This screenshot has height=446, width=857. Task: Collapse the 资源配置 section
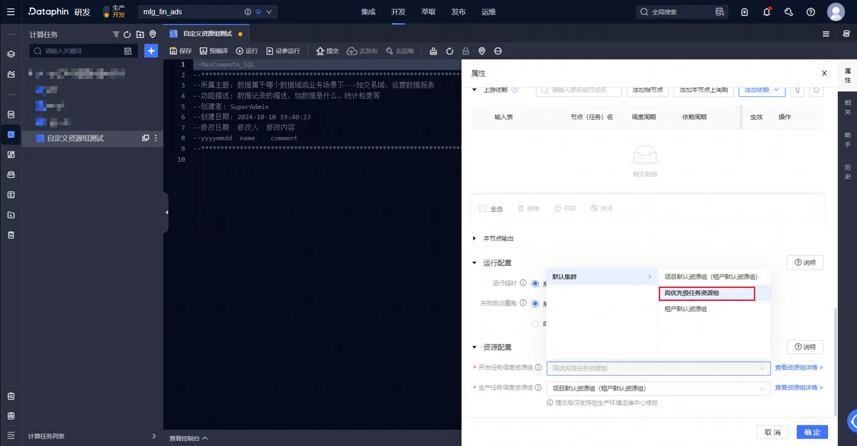coord(474,347)
